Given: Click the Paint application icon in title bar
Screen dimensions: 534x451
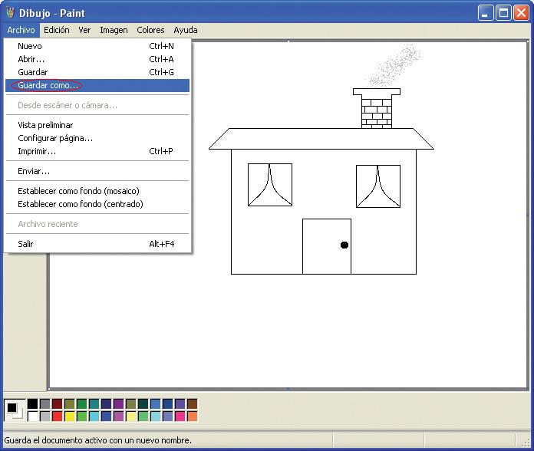Looking at the screenshot, I should click(x=11, y=12).
